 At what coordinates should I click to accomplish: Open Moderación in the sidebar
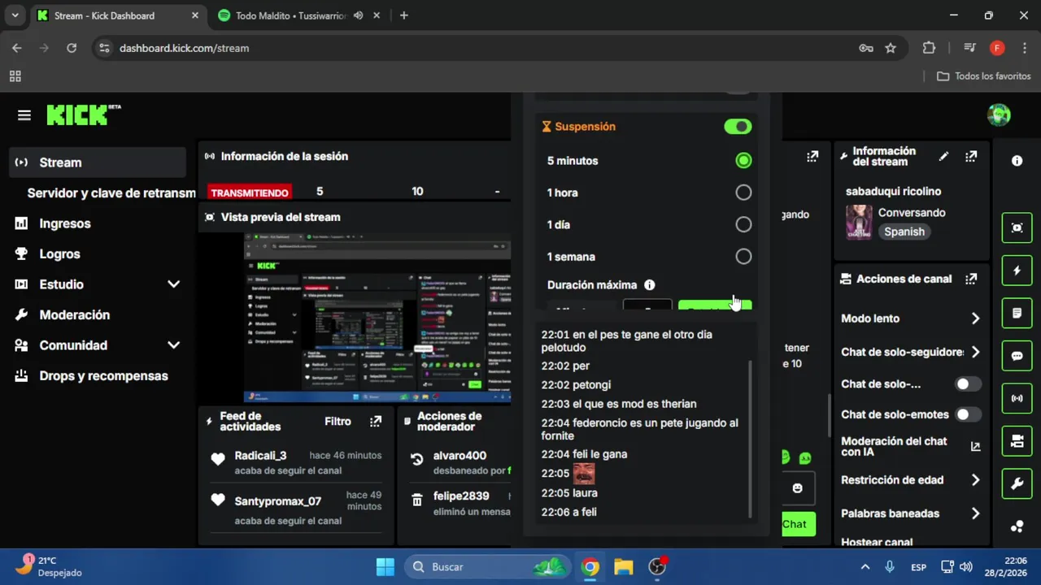(98, 314)
